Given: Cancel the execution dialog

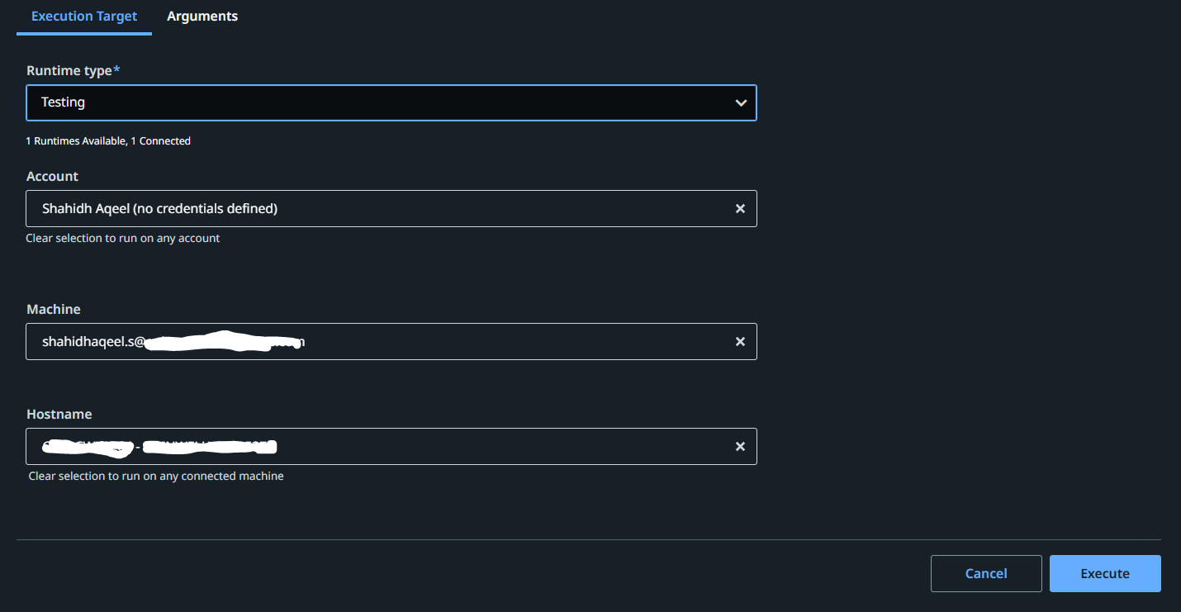Looking at the screenshot, I should 985,573.
